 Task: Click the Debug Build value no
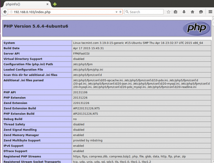coord(75,119)
